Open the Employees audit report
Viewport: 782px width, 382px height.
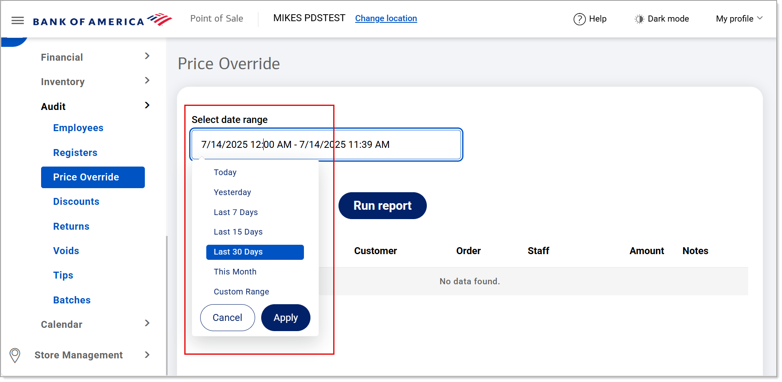78,128
